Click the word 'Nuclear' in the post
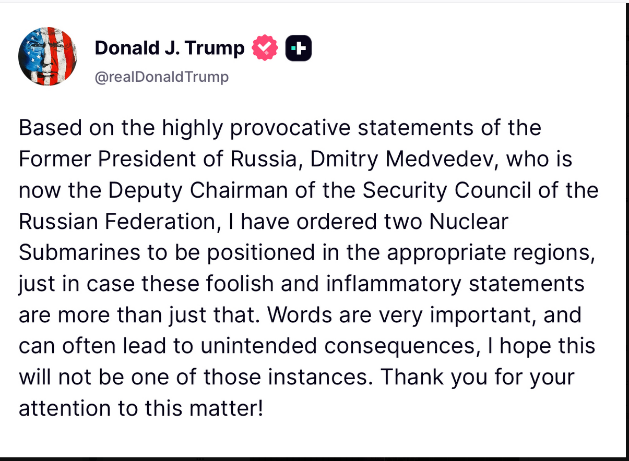 pos(468,222)
